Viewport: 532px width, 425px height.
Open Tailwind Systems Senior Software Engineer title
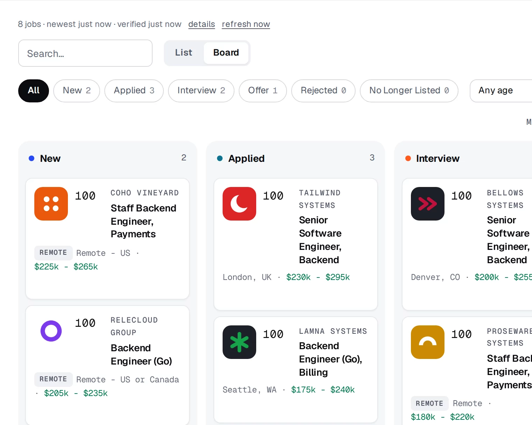[x=320, y=240]
